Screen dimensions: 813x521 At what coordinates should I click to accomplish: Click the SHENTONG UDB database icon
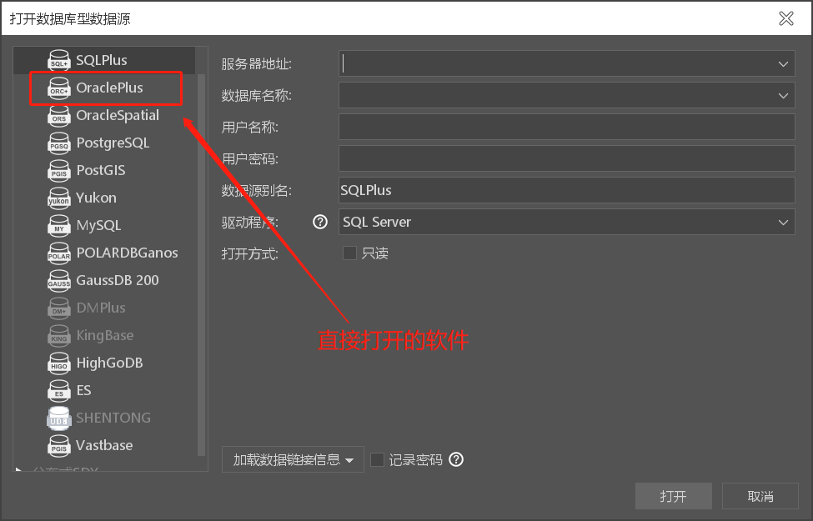click(58, 418)
